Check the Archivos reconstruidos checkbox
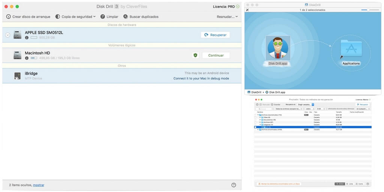Image resolution: width=384 pixels, height=192 pixels. coord(255,115)
